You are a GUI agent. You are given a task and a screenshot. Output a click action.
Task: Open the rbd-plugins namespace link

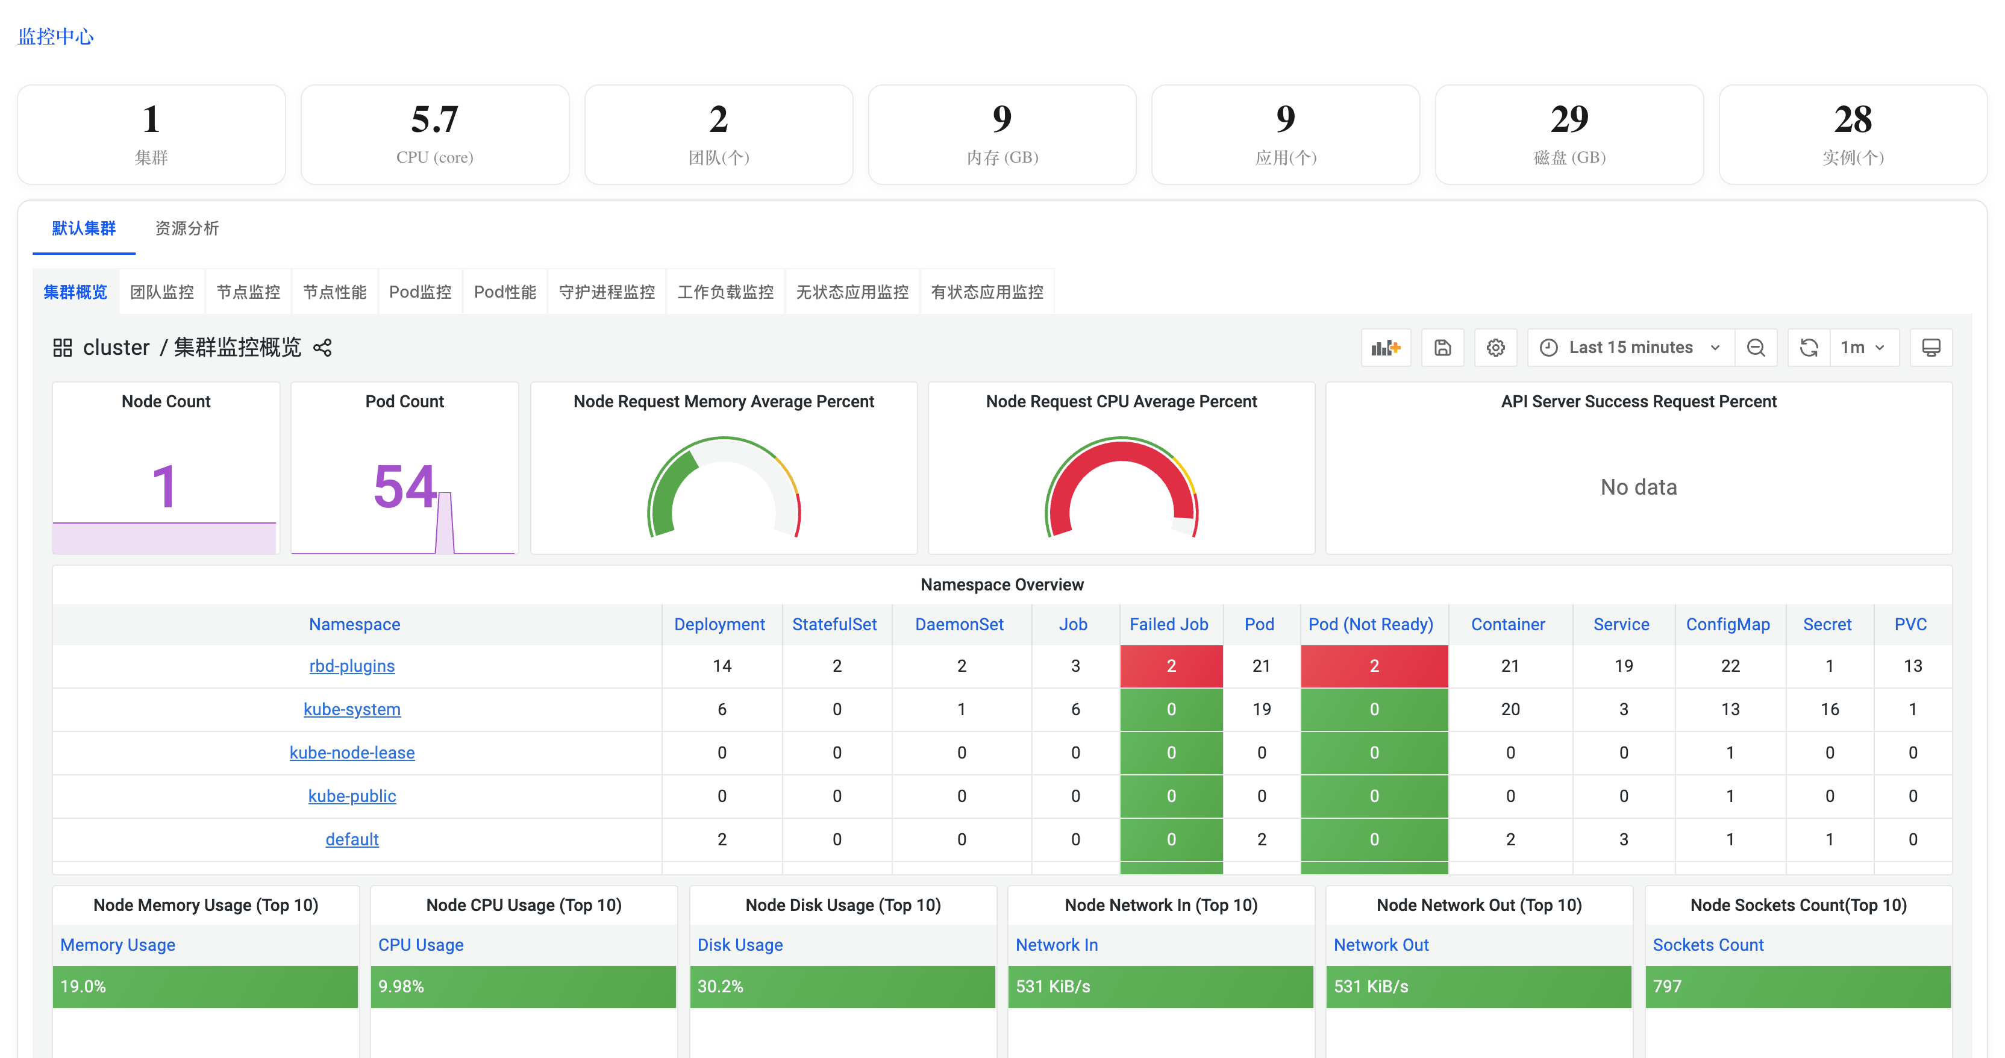pos(352,666)
